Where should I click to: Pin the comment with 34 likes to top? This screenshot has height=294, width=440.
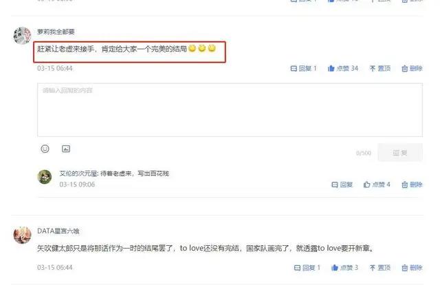[x=380, y=68]
